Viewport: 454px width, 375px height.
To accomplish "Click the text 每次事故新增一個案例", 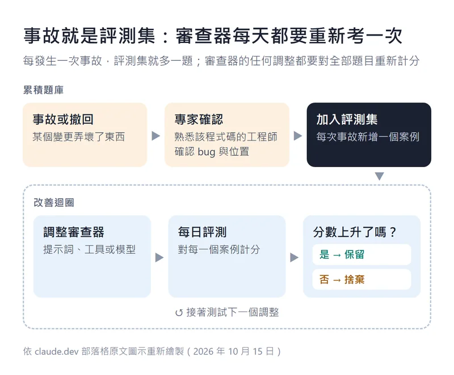I will point(368,137).
